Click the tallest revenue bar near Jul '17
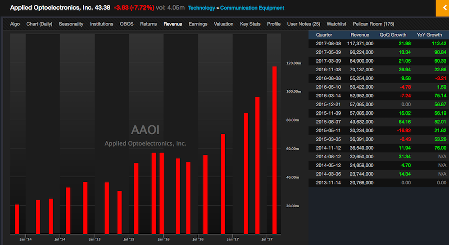449x245 pixels. point(274,150)
